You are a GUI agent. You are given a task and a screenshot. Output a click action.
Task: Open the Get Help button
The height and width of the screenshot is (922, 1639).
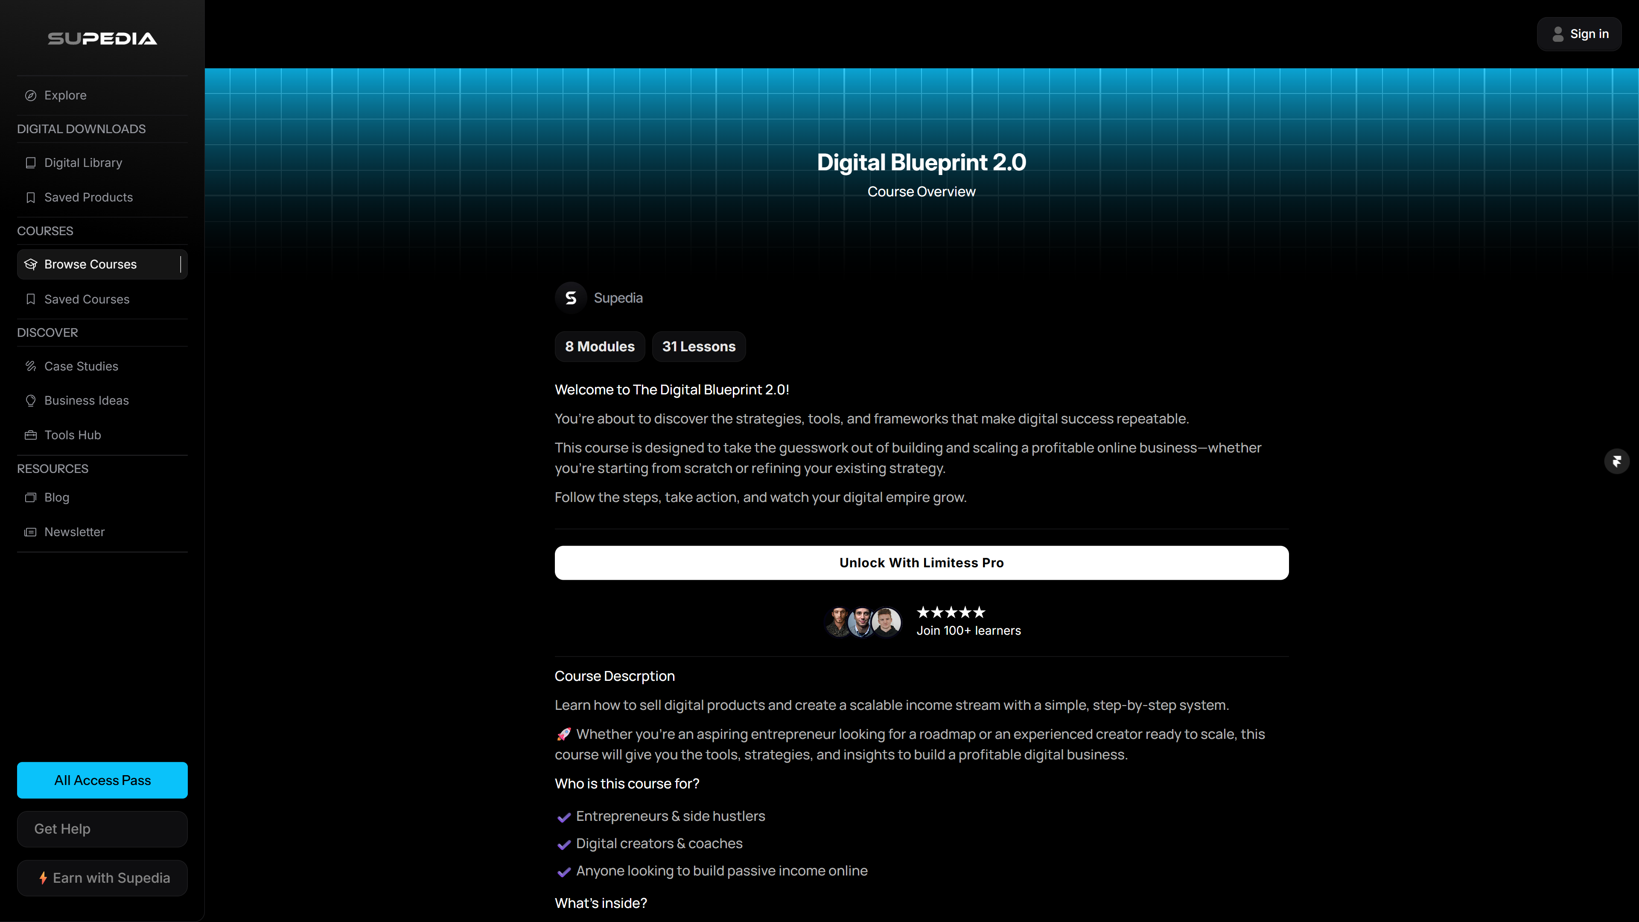click(x=102, y=829)
